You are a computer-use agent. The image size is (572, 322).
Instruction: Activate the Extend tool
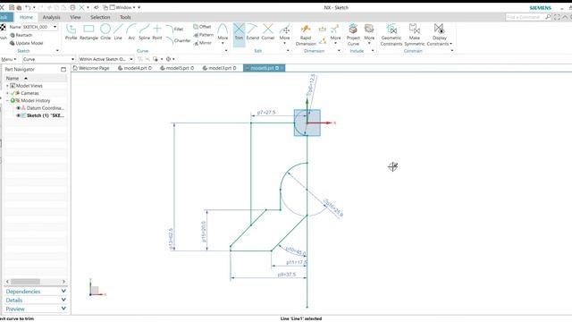click(252, 32)
